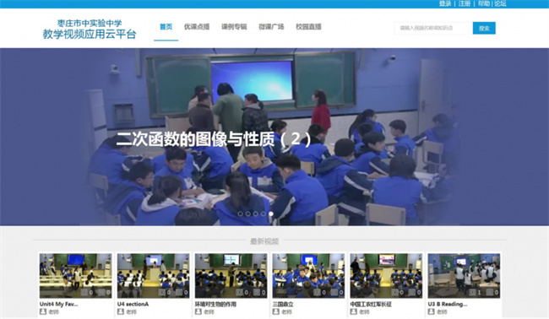
Task: Click the teacher avatar icon under Unit4 My Fav
Action: pos(43,311)
